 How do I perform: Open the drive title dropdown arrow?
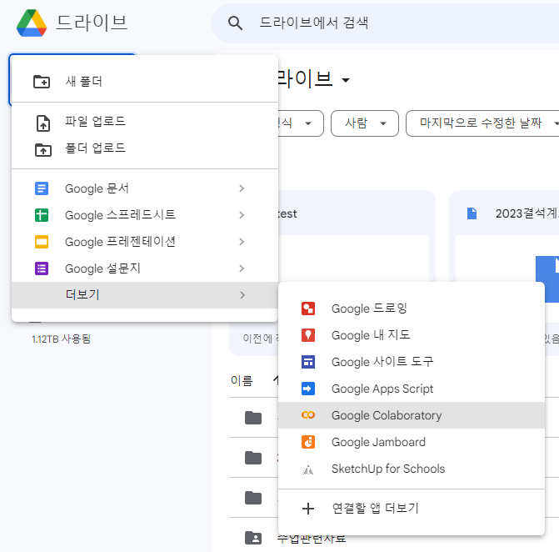coord(346,80)
